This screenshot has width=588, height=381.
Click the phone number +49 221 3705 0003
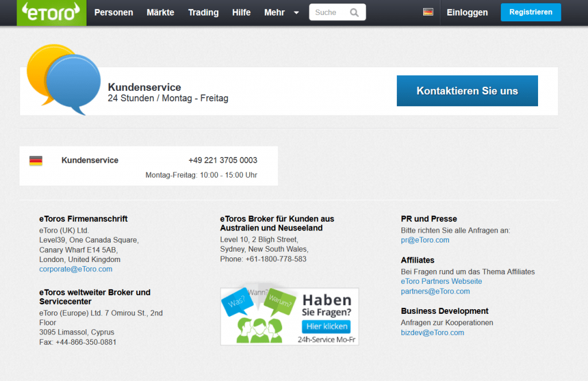tap(223, 160)
